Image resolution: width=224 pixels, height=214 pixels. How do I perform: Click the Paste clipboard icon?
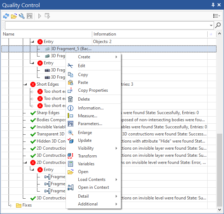(x=70, y=82)
